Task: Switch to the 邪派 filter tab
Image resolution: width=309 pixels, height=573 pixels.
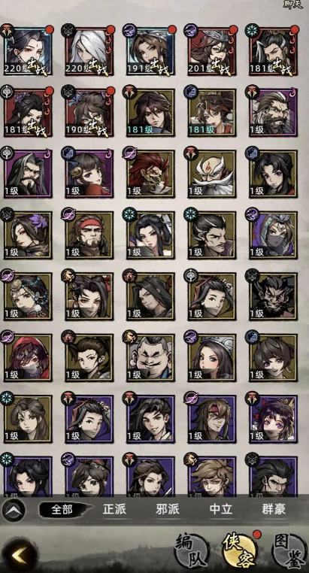Action: point(168,509)
